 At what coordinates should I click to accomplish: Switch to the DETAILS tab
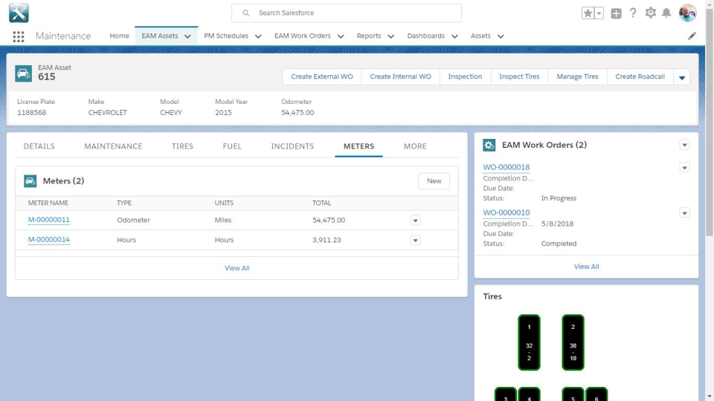(x=39, y=146)
